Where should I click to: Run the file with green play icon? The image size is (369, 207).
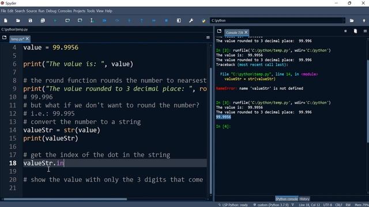pyautogui.click(x=55, y=21)
